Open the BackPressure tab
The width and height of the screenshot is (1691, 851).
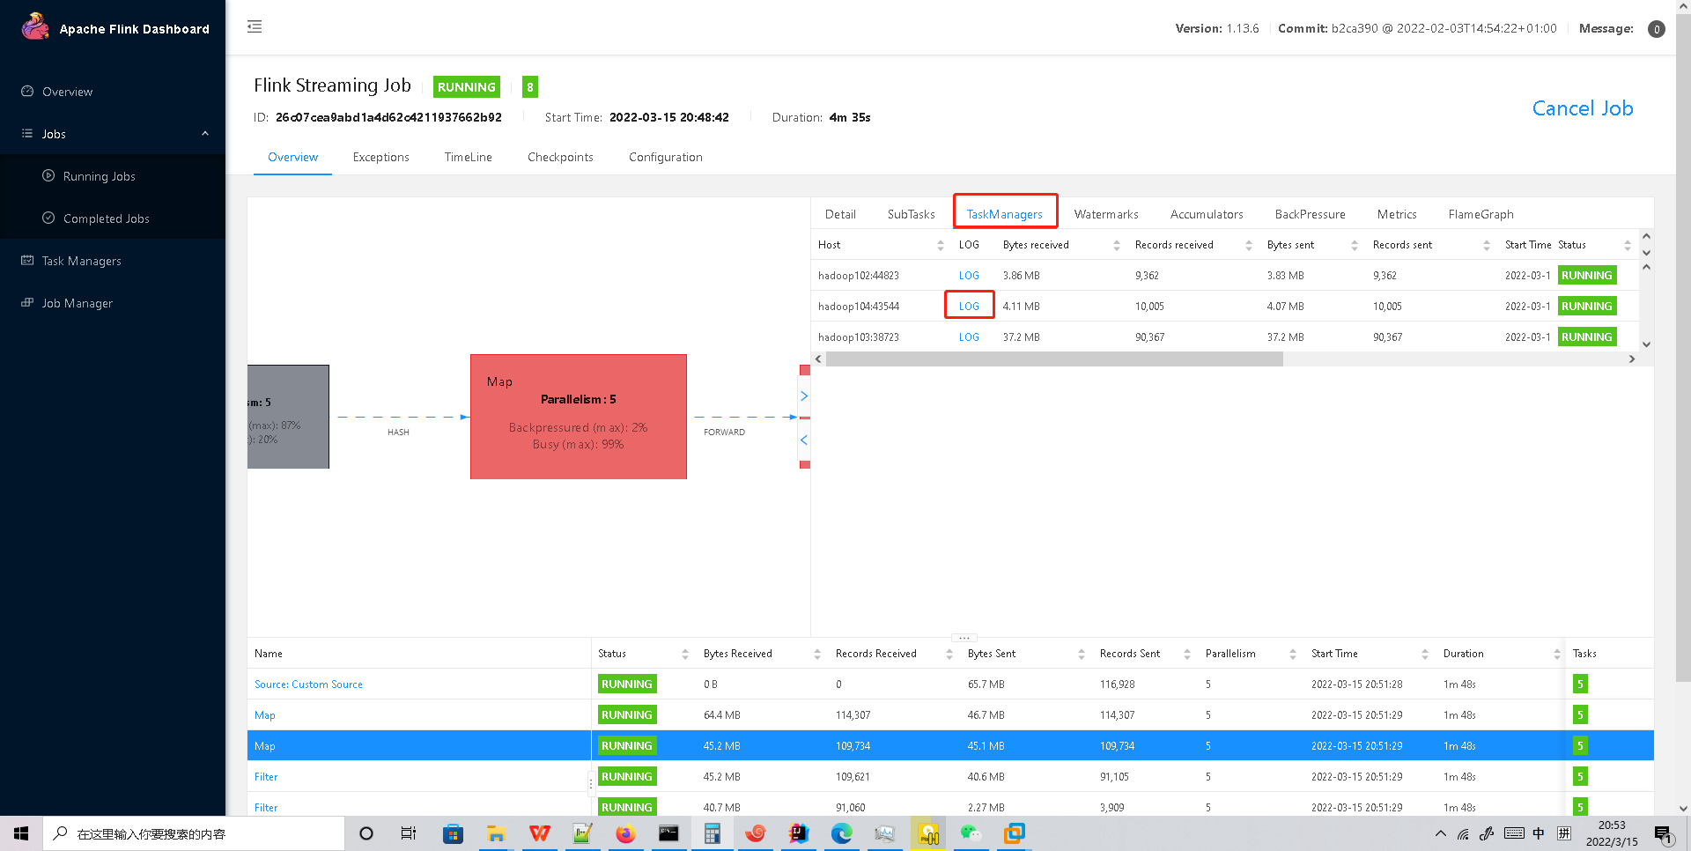(x=1310, y=214)
